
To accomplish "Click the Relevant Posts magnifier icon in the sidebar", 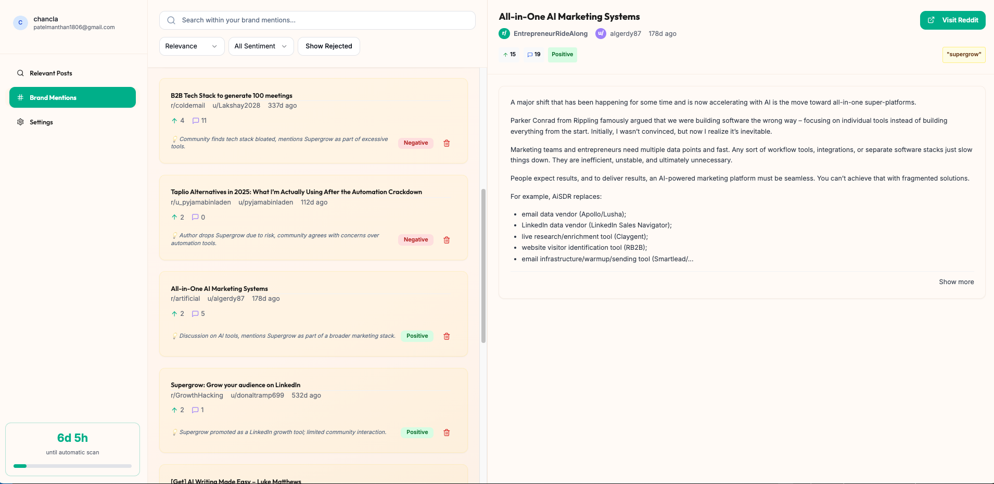I will [x=20, y=73].
